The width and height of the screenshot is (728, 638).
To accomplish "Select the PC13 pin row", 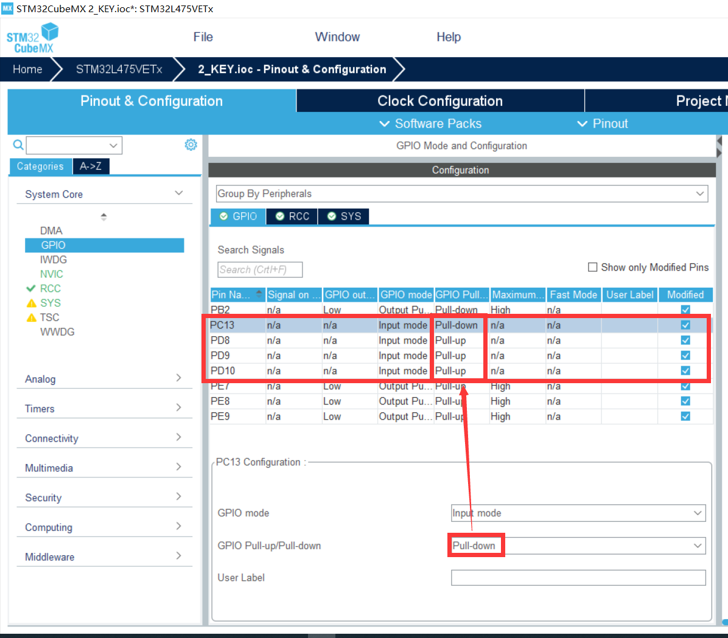I will (x=461, y=325).
